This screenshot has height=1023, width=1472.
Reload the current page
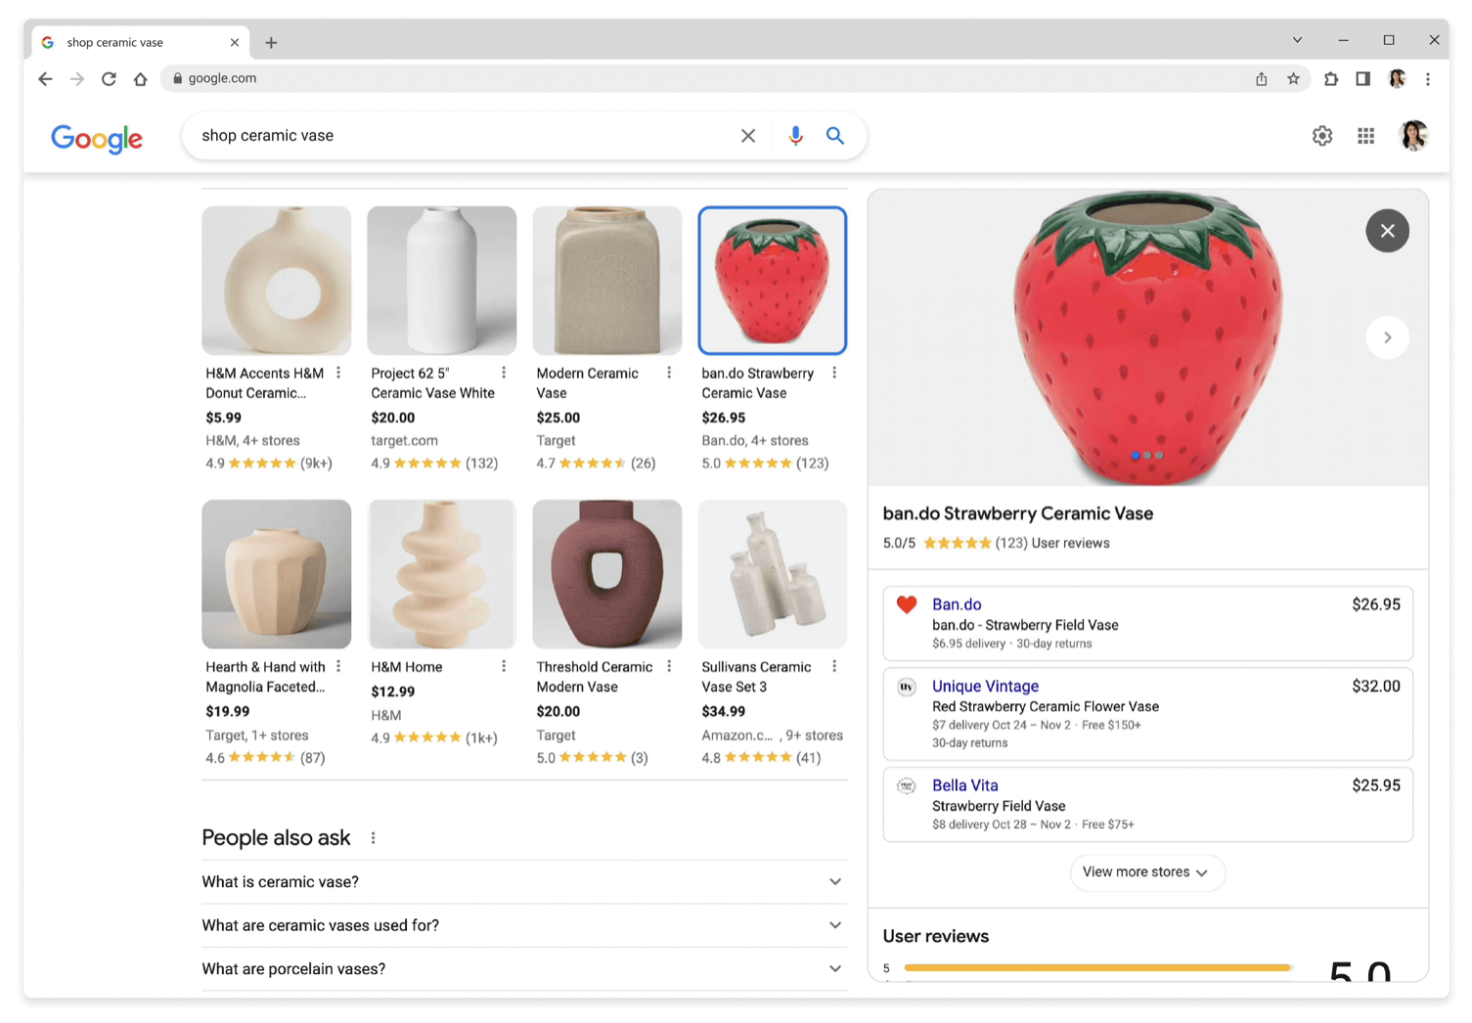[x=109, y=79]
